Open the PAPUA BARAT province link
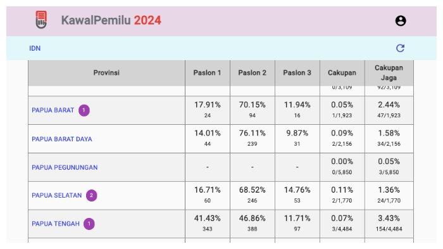The height and width of the screenshot is (249, 443). 53,110
